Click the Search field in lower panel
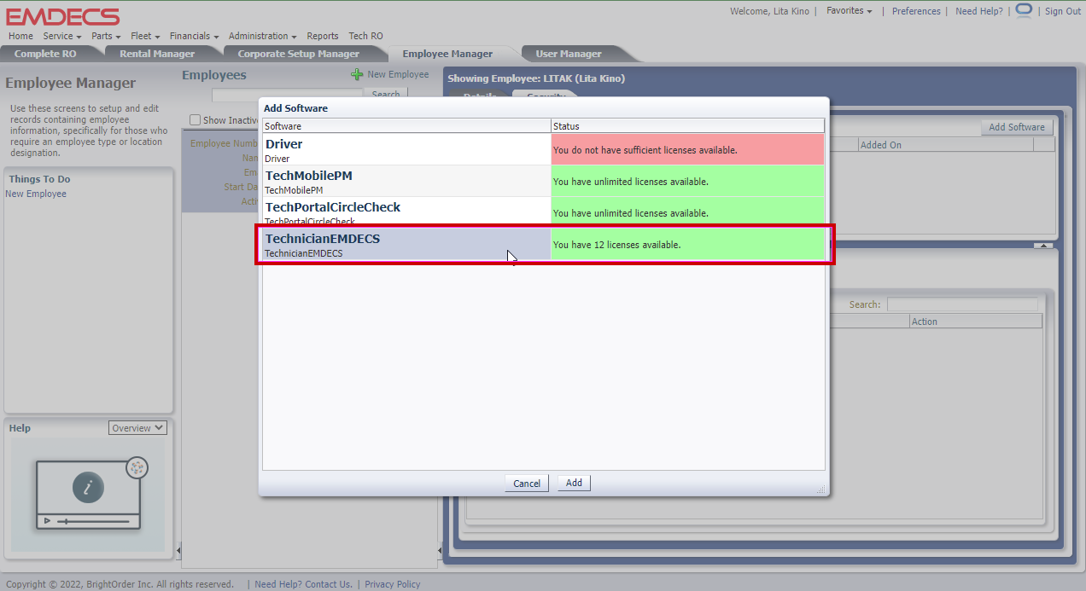This screenshot has width=1086, height=591. click(962, 304)
